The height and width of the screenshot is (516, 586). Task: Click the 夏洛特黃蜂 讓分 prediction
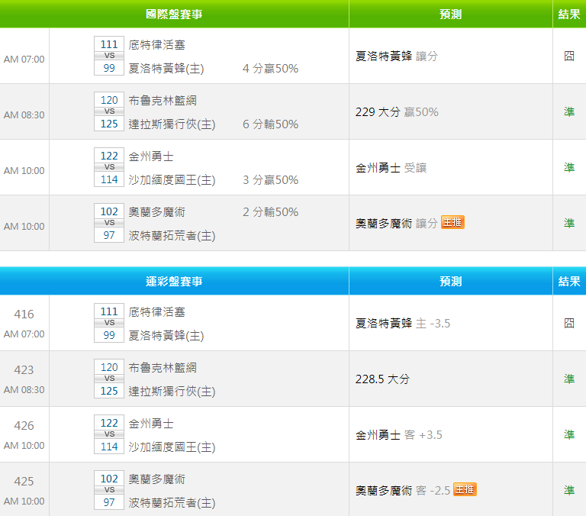[397, 56]
